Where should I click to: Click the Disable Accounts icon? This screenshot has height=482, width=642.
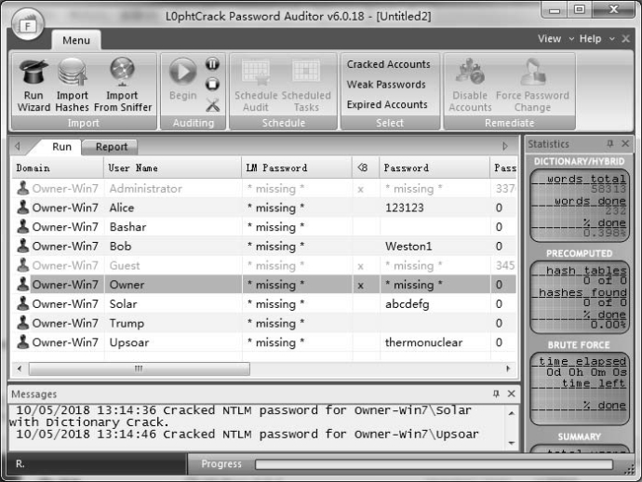471,72
